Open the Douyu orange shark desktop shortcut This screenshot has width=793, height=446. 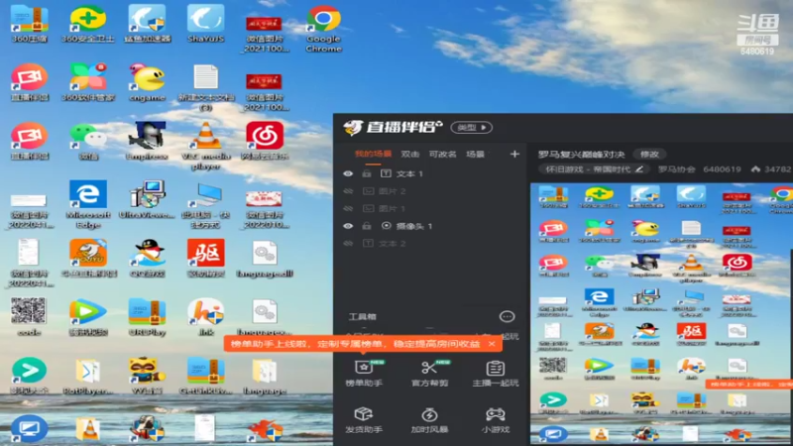coord(88,259)
